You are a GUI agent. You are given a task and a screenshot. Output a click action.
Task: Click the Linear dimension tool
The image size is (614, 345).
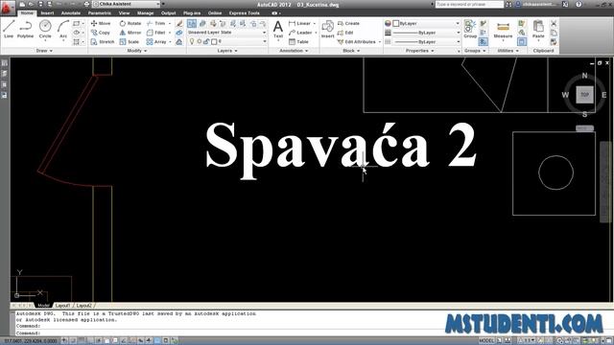[300, 23]
